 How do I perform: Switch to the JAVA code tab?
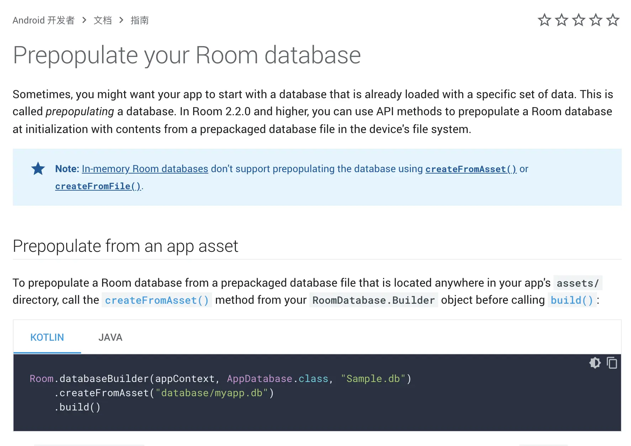coord(110,337)
